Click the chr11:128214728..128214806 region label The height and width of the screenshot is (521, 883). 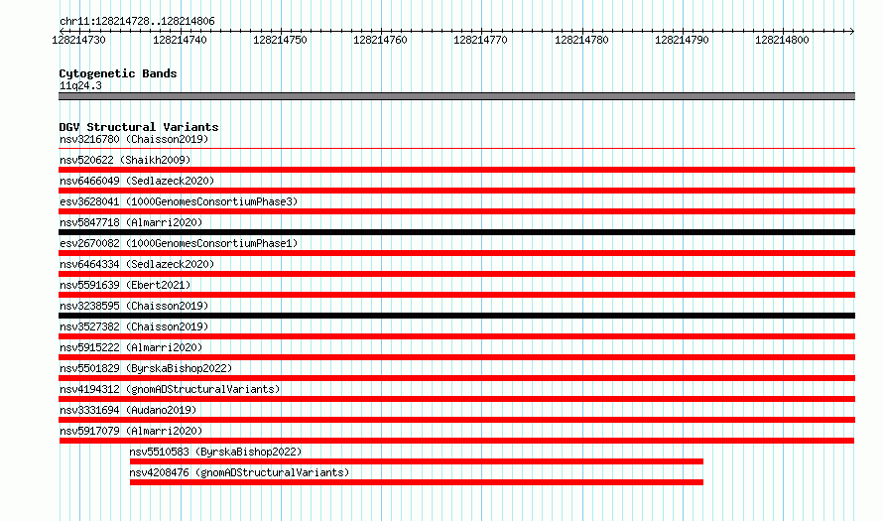pyautogui.click(x=137, y=21)
